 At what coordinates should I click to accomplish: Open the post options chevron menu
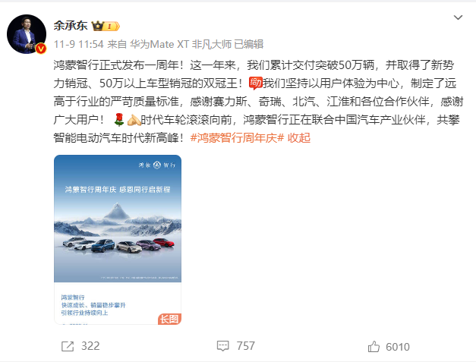tap(458, 17)
